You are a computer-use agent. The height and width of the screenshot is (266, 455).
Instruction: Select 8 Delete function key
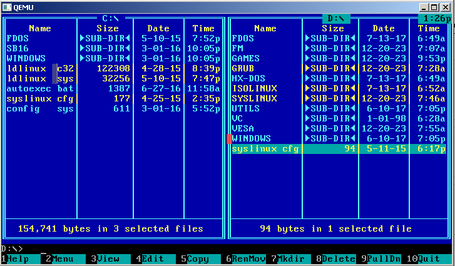(336, 258)
